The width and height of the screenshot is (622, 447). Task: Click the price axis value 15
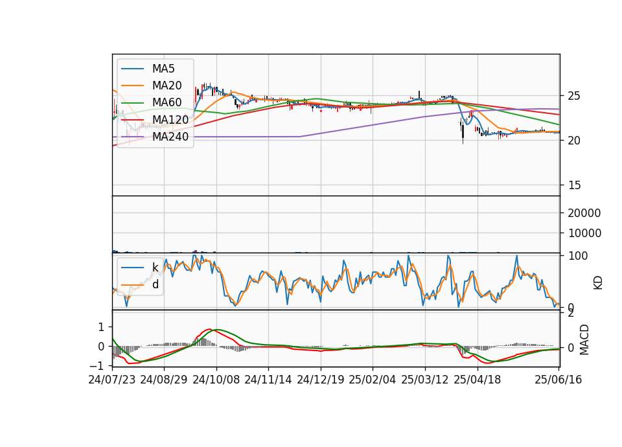[574, 186]
